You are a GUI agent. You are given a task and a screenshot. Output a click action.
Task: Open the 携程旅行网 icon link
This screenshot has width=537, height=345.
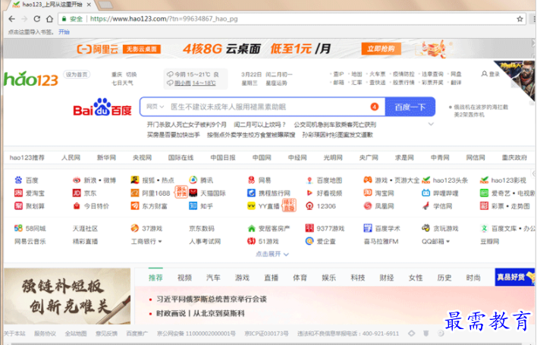pos(251,193)
